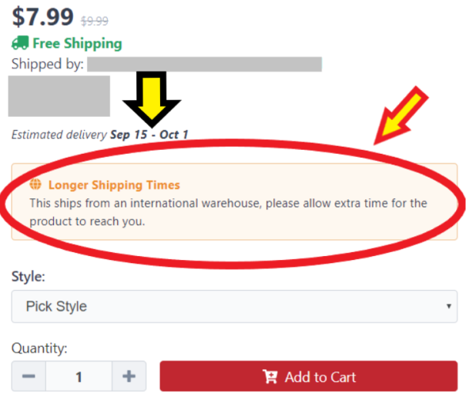Image resolution: width=466 pixels, height=406 pixels.
Task: Click the struck-through $9.99 original price
Action: tap(95, 21)
